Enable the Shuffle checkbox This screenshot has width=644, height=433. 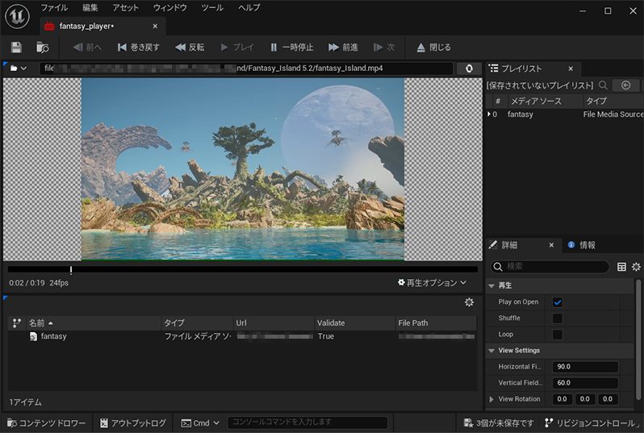point(557,319)
